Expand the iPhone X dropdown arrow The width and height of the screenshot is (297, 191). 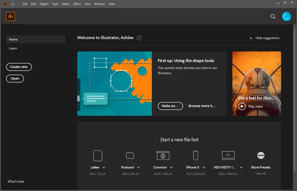click(x=204, y=168)
